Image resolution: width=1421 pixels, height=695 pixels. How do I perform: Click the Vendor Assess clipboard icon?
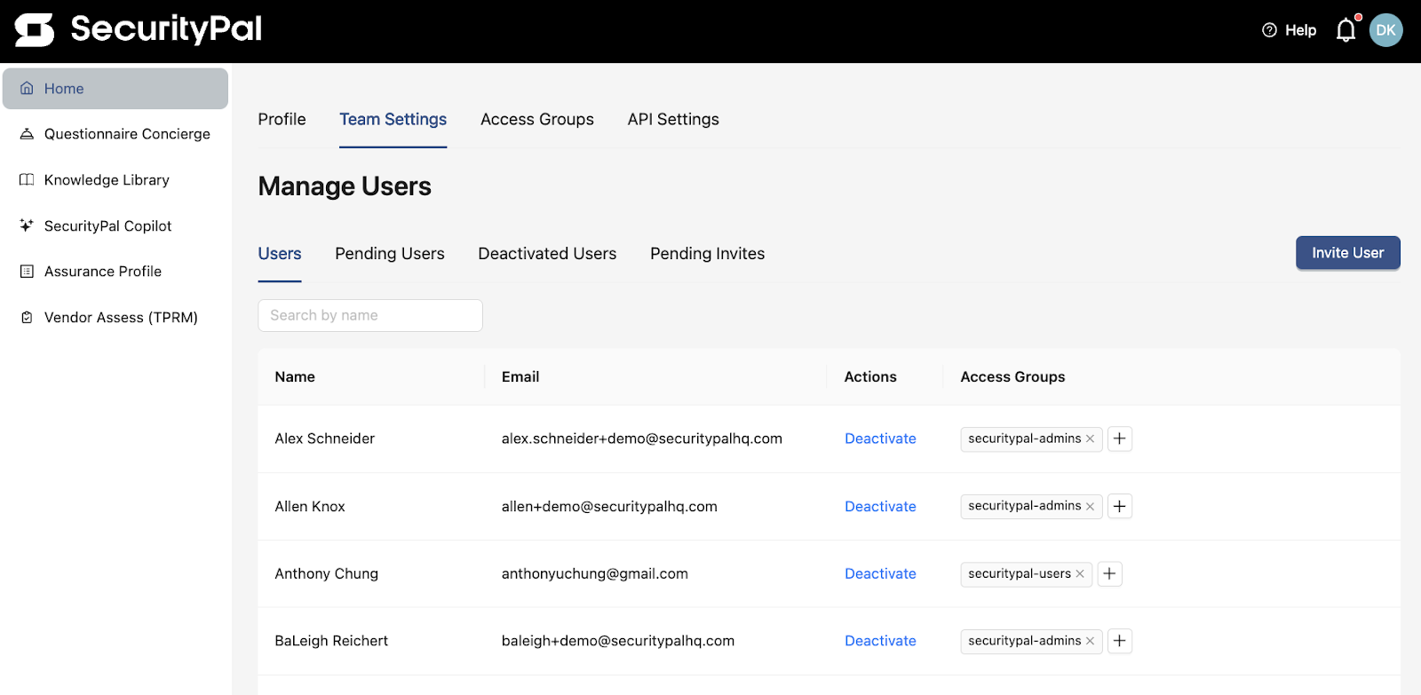pyautogui.click(x=27, y=318)
